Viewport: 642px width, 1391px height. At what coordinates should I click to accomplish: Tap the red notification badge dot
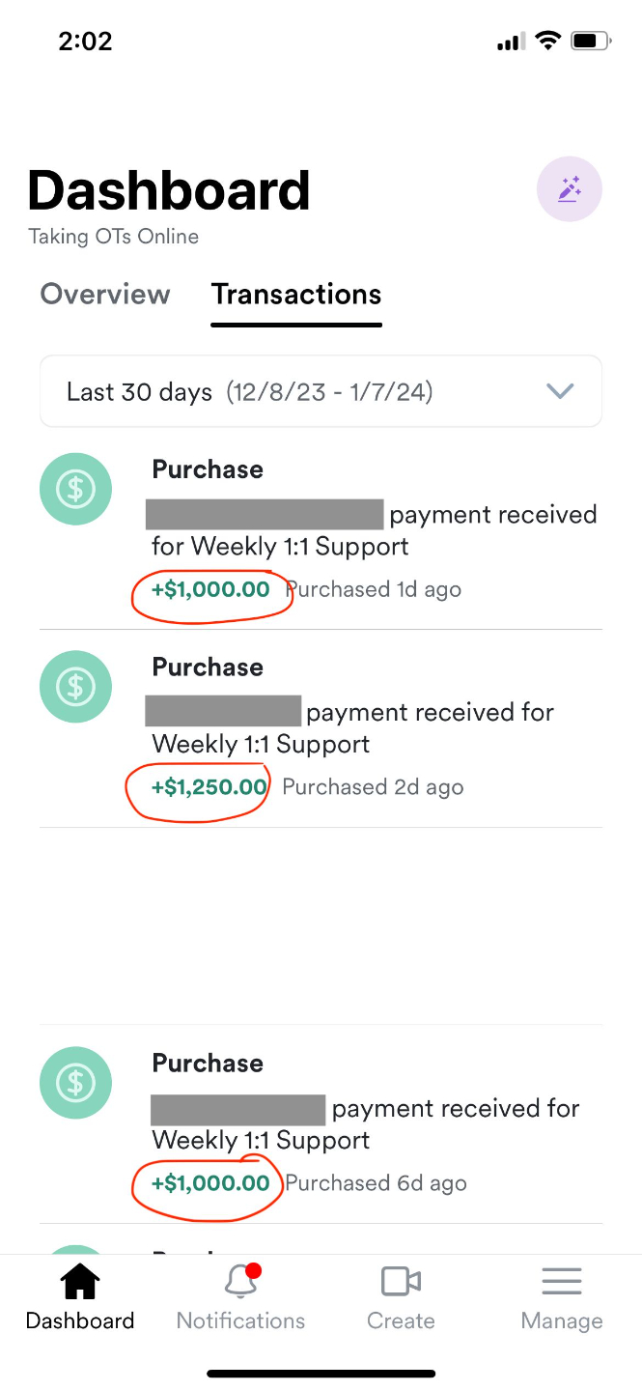[x=255, y=1270]
